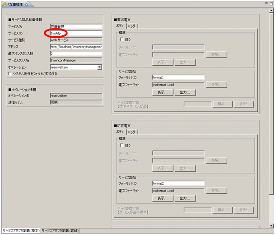This screenshot has width=276, height=235.
Task: Click フォーマットID field format2 in 応答電文
Action: point(178,183)
